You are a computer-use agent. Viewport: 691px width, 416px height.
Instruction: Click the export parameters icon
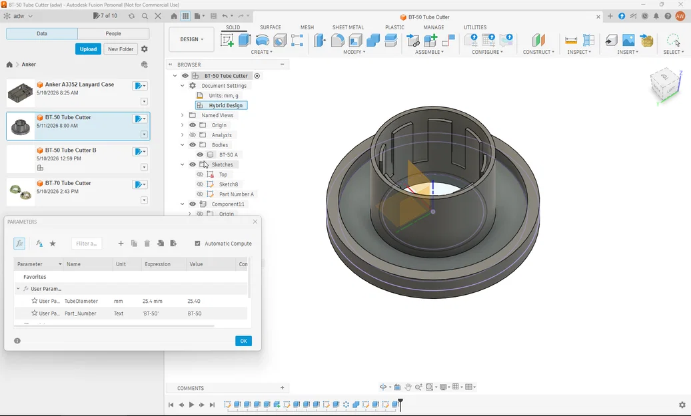(x=174, y=244)
